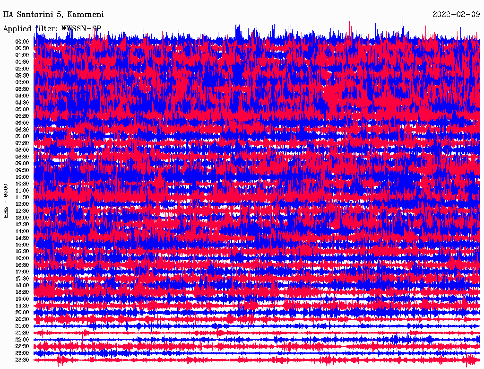Viewport: 484px width, 369px height.
Task: Click the "Applied filter: WWSSN-SP" text
Action: 52,28
